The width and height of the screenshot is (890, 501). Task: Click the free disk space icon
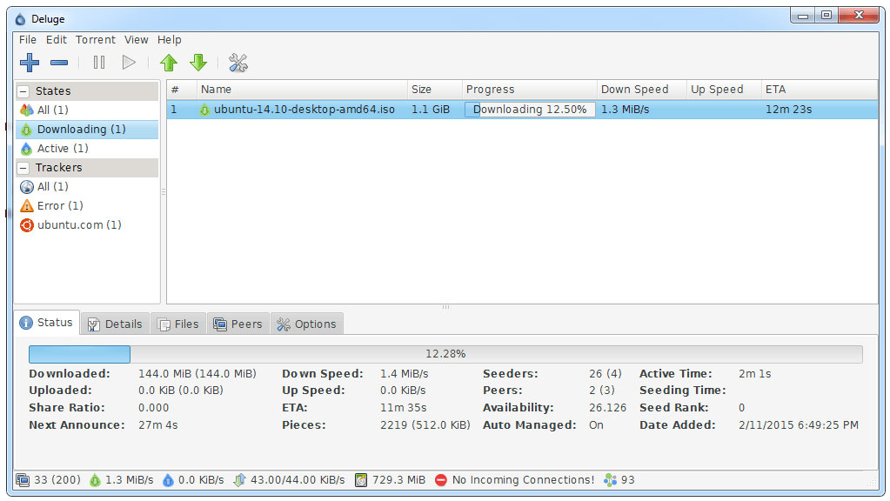[361, 481]
